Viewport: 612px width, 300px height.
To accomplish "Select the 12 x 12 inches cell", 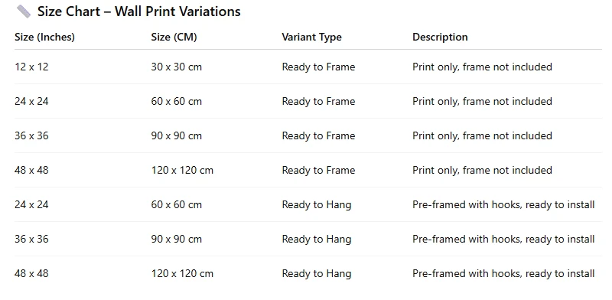I will (x=31, y=67).
